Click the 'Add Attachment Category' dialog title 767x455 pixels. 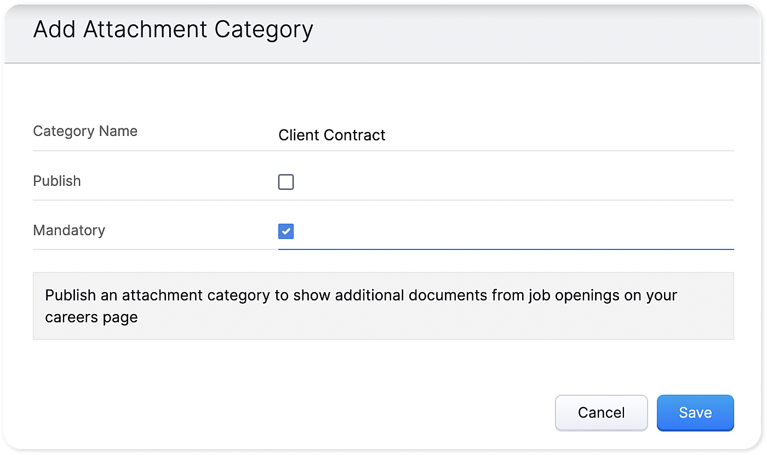click(x=173, y=30)
